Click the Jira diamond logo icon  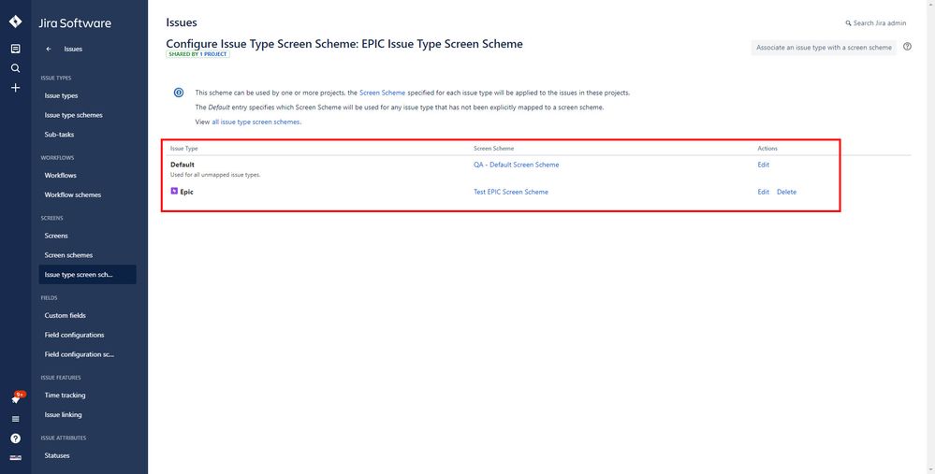coord(16,22)
